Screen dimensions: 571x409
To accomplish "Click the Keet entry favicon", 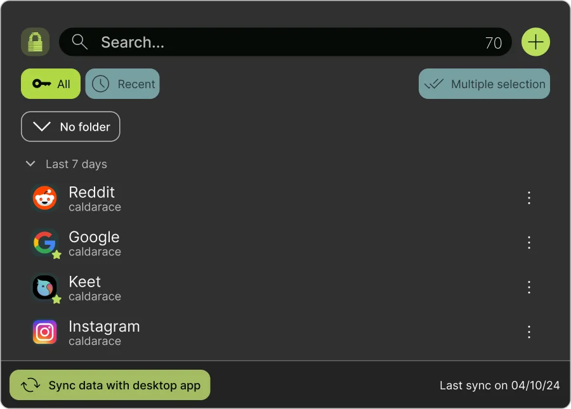I will (44, 287).
